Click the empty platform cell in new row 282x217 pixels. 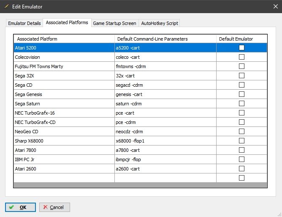(64, 178)
